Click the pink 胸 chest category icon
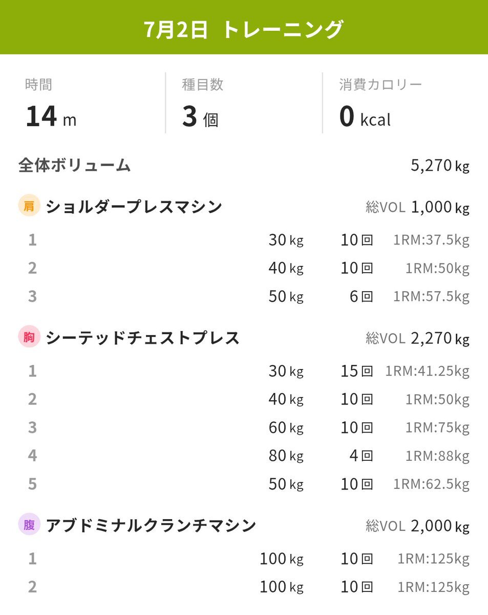 [29, 338]
